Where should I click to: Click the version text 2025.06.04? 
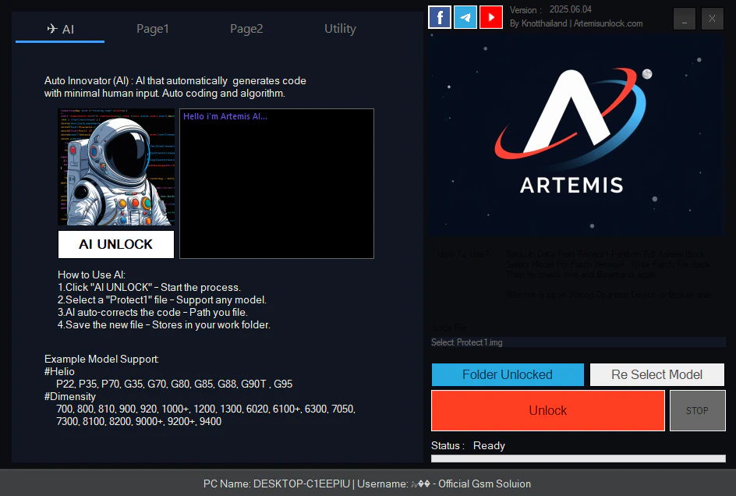(x=570, y=9)
